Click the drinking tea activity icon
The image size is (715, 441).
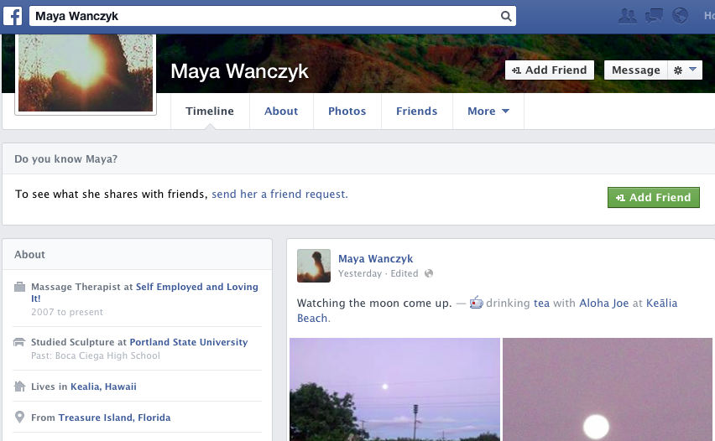pos(476,303)
